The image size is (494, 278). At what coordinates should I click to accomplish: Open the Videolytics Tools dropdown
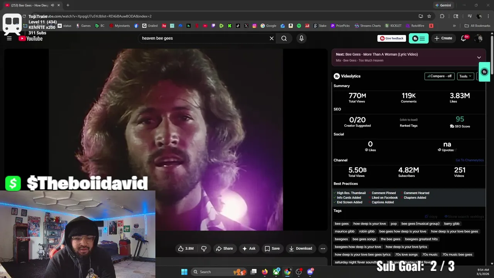pyautogui.click(x=465, y=76)
